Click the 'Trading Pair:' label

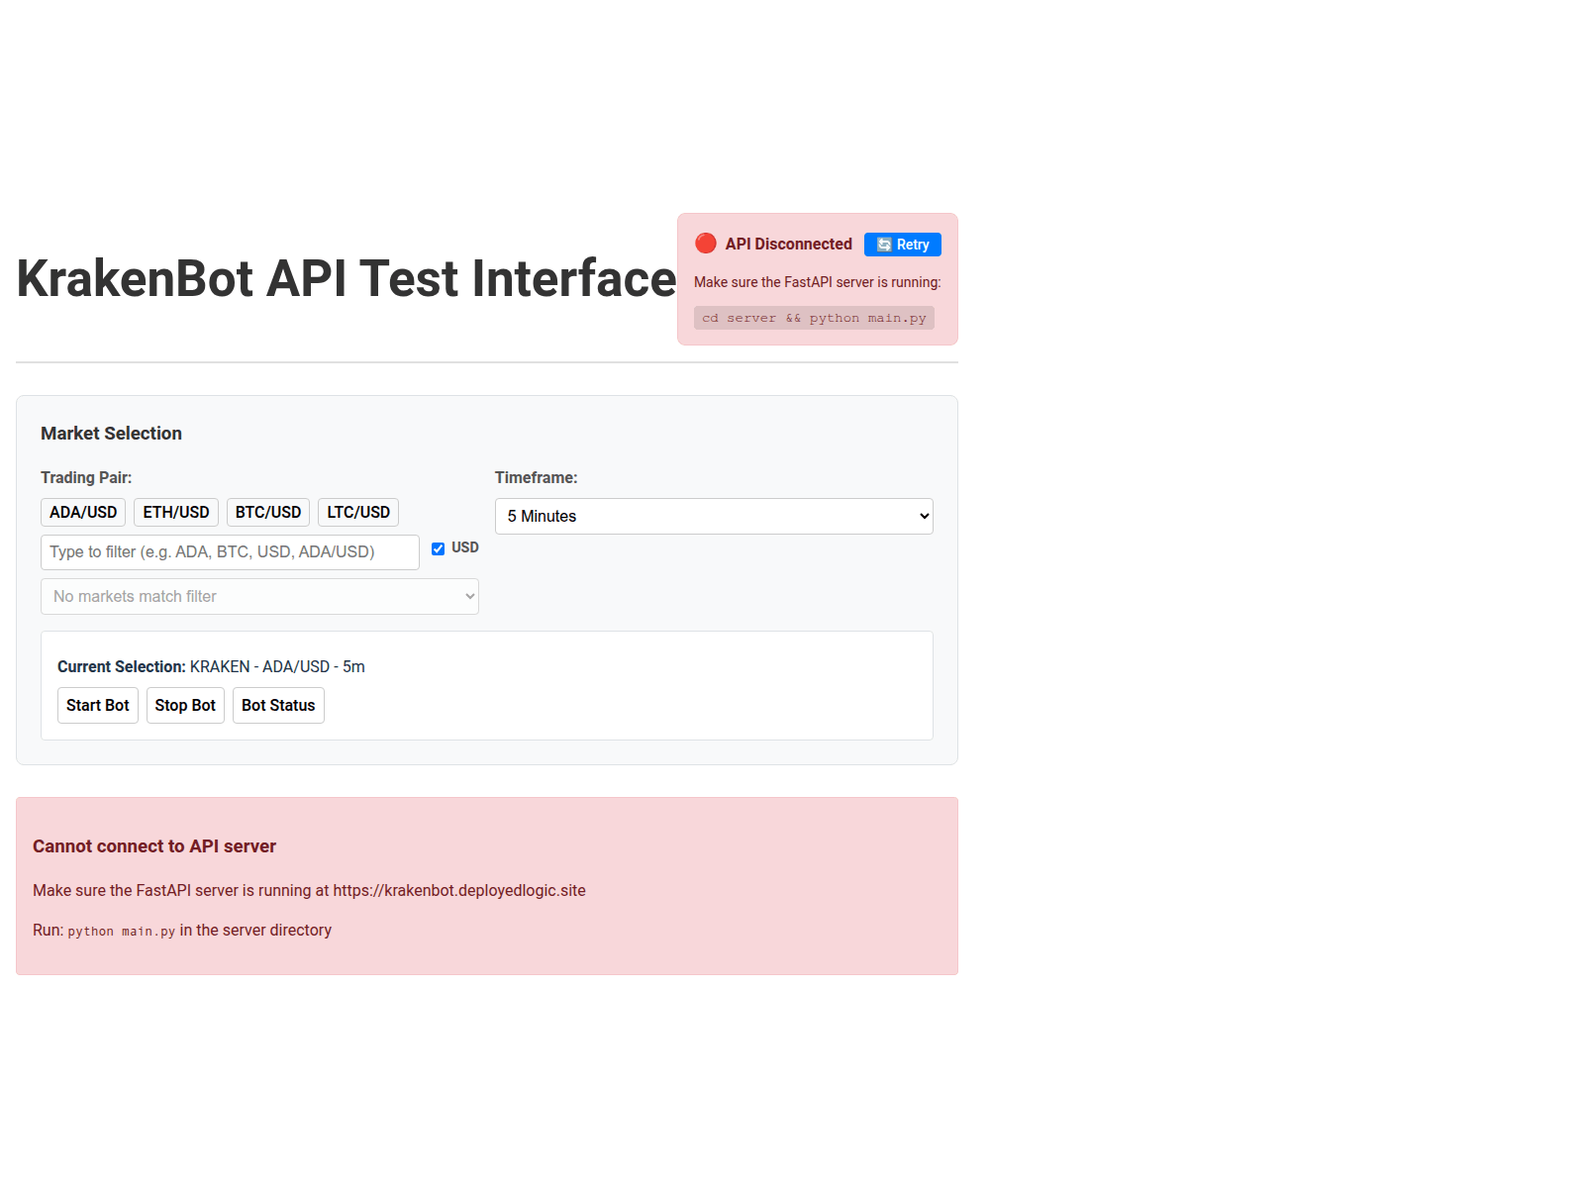86,477
